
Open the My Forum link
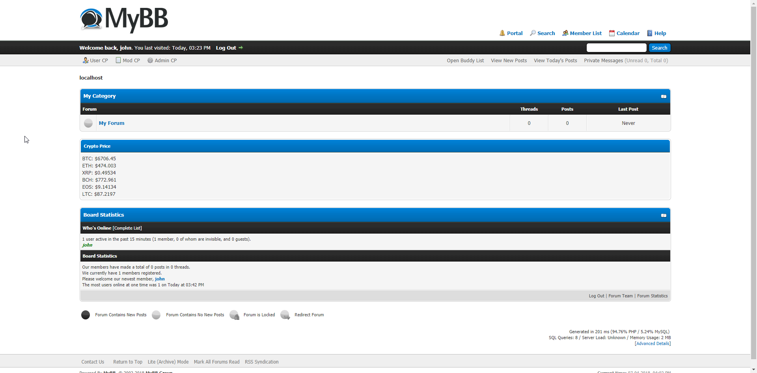point(112,123)
